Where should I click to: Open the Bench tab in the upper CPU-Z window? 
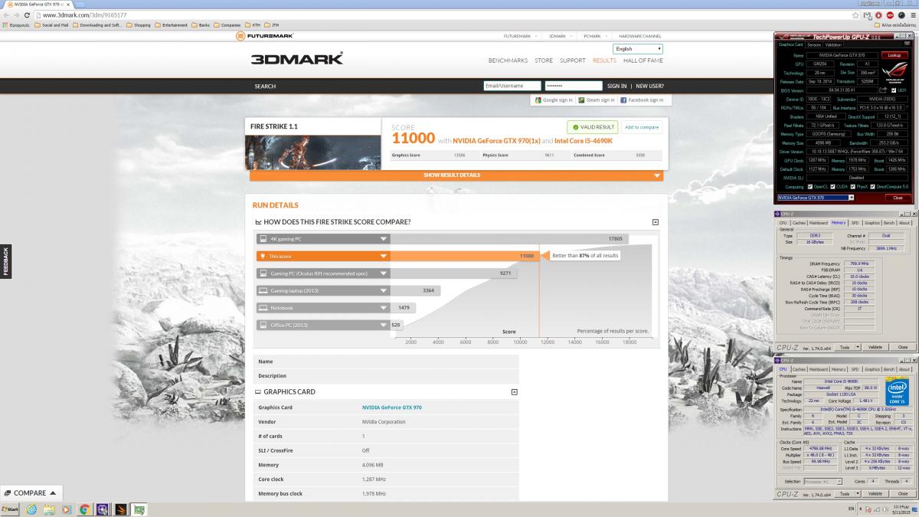click(x=889, y=223)
